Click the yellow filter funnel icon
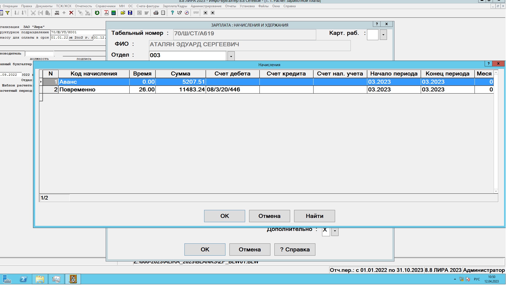The image size is (511, 287). tap(7, 13)
